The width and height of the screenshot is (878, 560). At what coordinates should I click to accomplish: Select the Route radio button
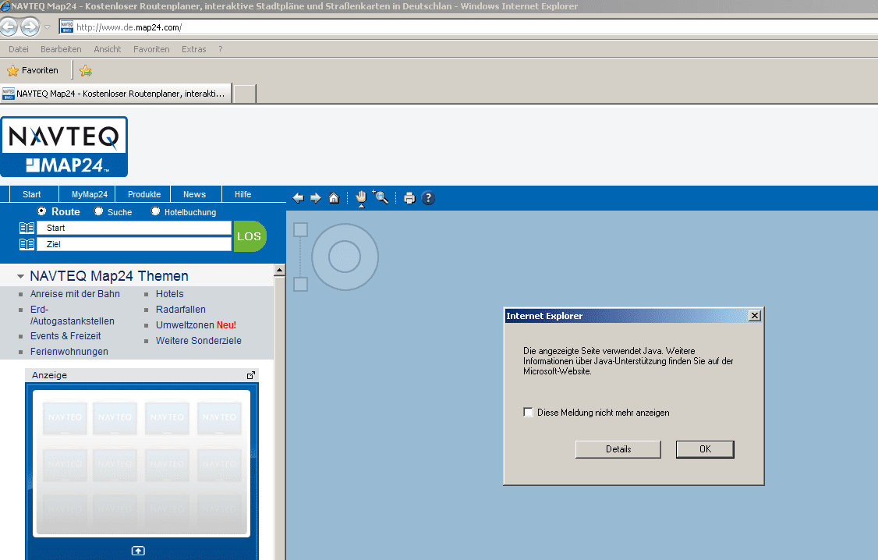click(41, 211)
